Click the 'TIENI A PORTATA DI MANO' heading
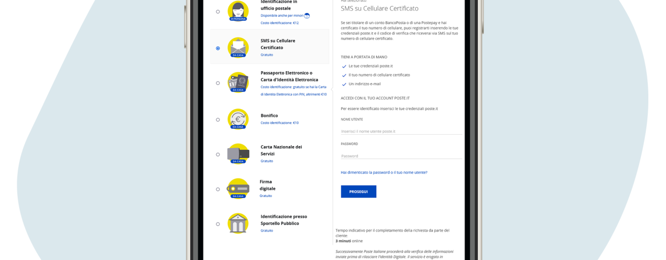Viewport: 666px width, 260px height. [364, 57]
